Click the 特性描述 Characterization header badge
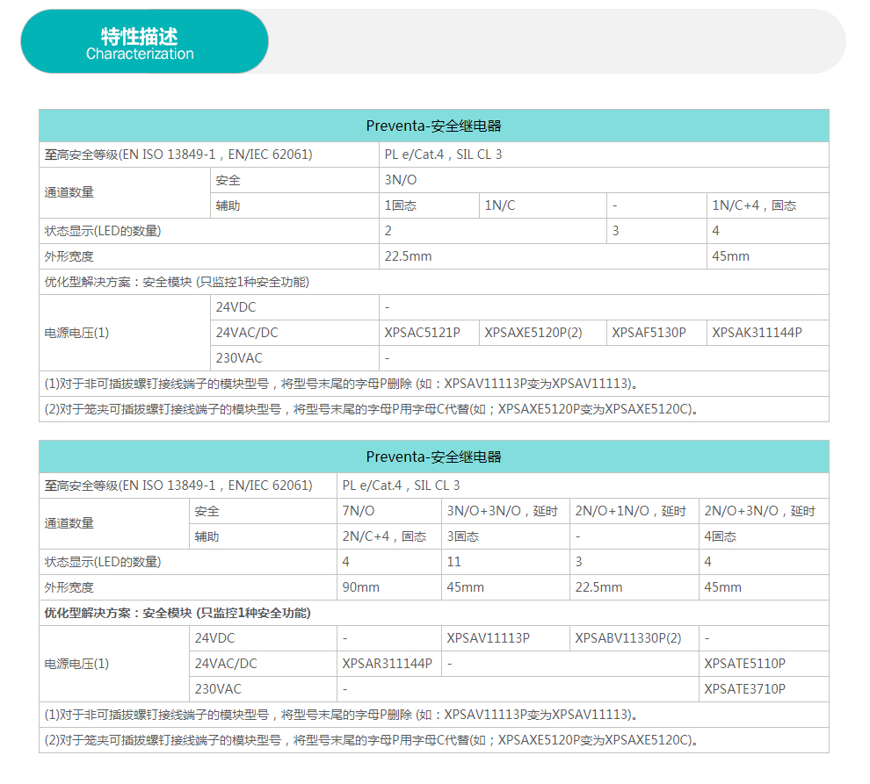The image size is (870, 784). (x=144, y=41)
